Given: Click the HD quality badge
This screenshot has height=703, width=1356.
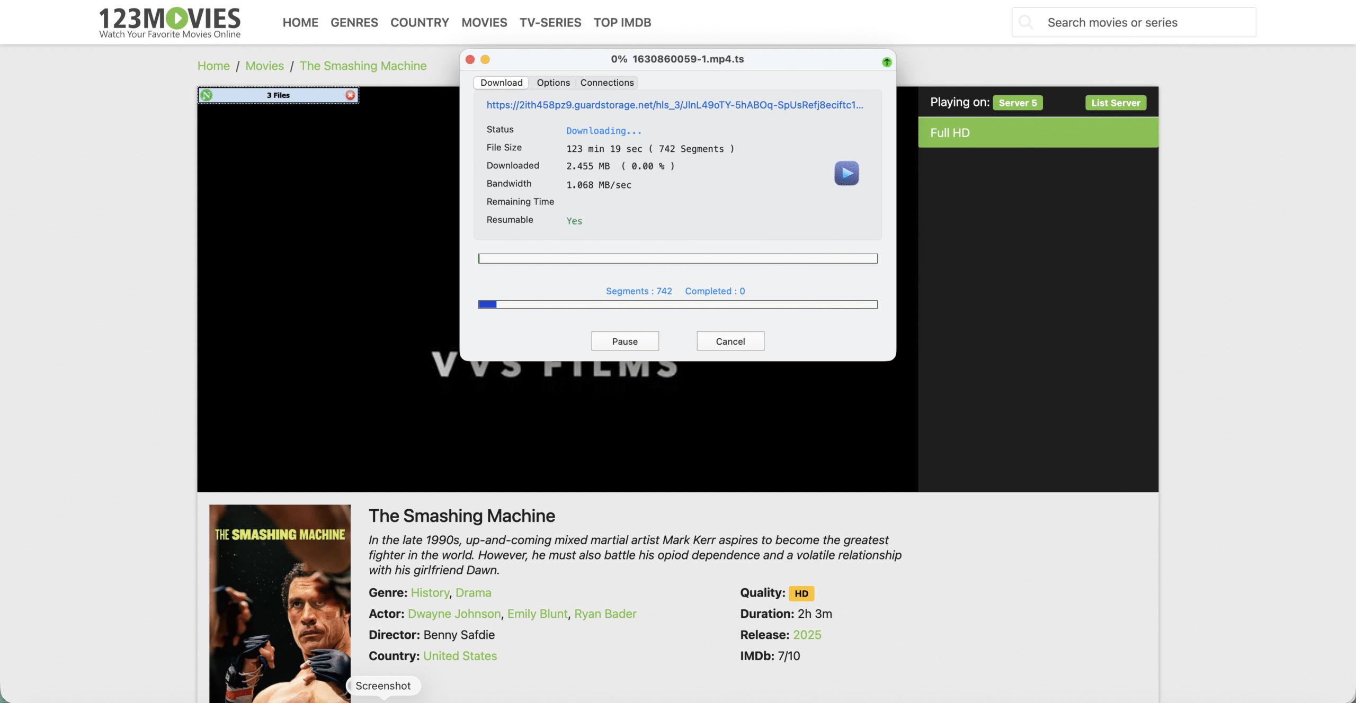Looking at the screenshot, I should tap(801, 593).
